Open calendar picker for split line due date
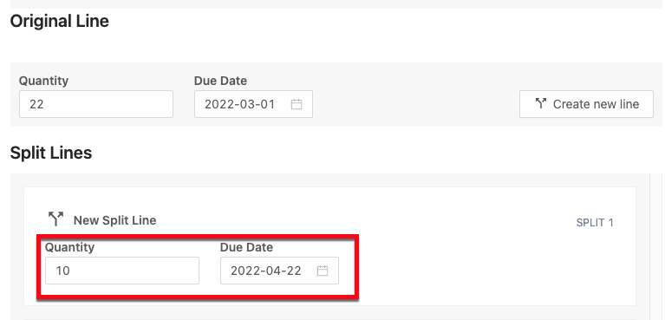 click(323, 271)
